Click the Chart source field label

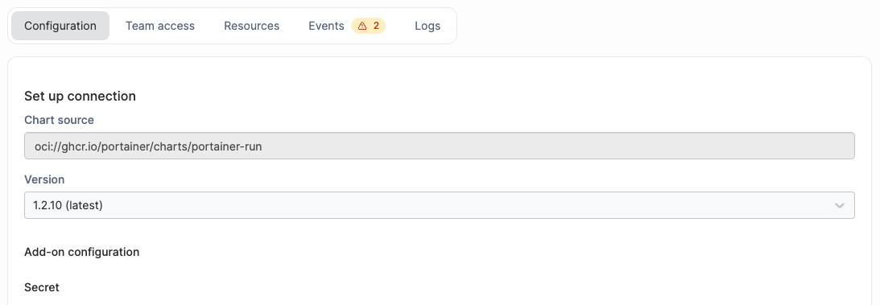(x=59, y=120)
